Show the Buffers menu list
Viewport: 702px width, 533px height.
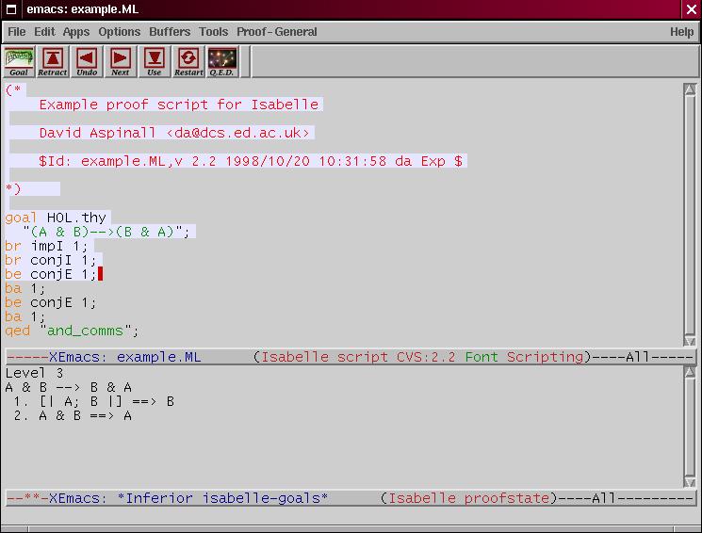(x=170, y=32)
